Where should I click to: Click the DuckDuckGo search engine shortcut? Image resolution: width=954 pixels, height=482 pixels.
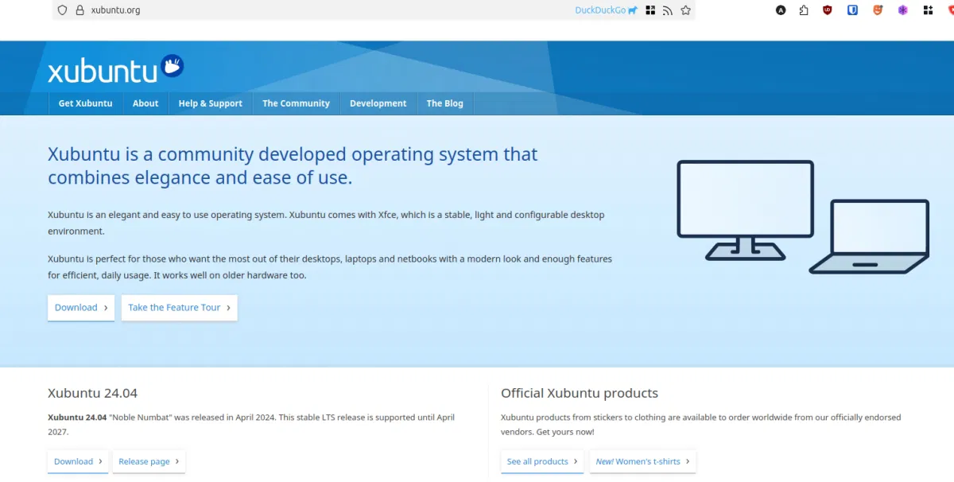[x=606, y=10]
